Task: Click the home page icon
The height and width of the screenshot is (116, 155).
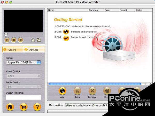Action: click(10, 107)
